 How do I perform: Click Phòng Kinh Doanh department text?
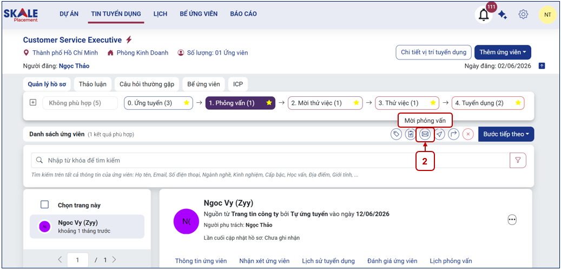point(142,52)
